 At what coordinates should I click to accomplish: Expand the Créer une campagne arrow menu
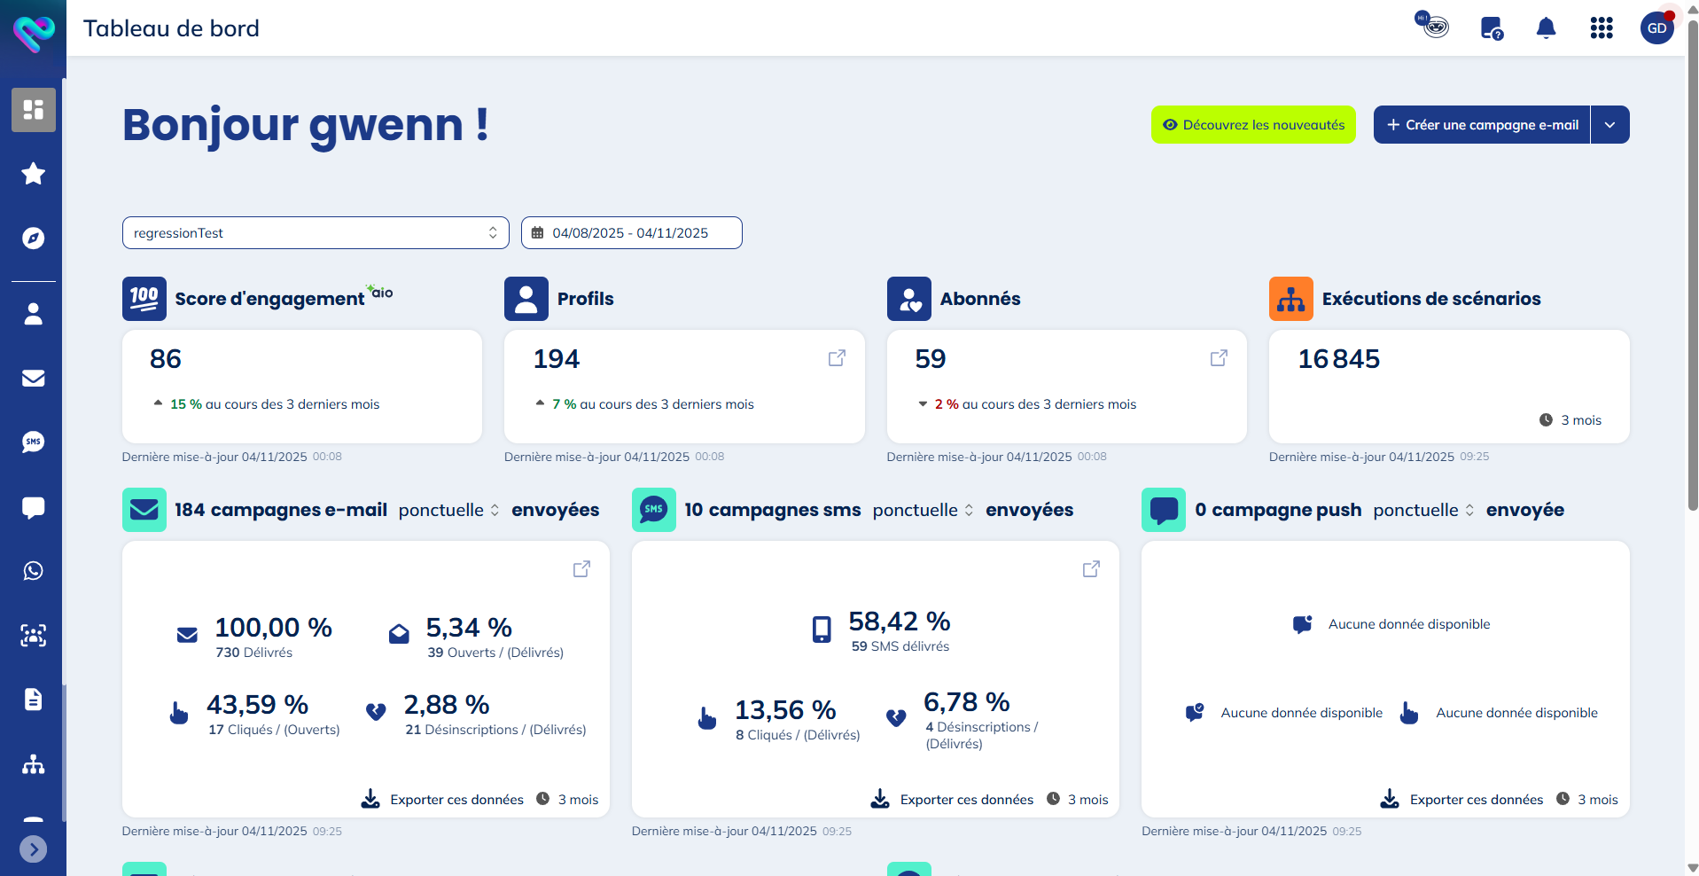(1609, 125)
